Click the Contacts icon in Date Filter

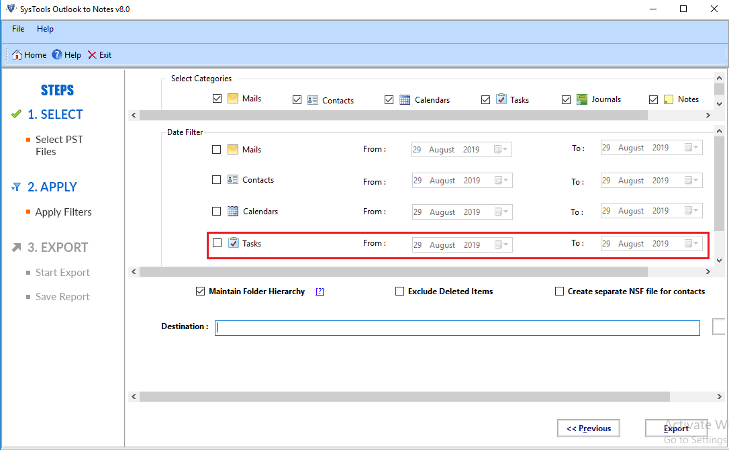(x=233, y=179)
